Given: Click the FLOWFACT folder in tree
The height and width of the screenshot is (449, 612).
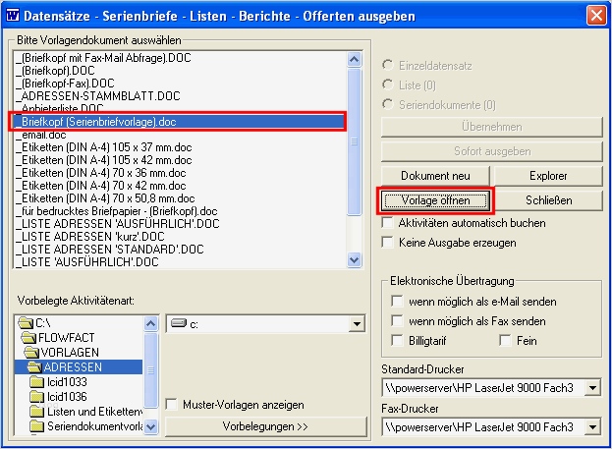Looking at the screenshot, I should point(58,337).
